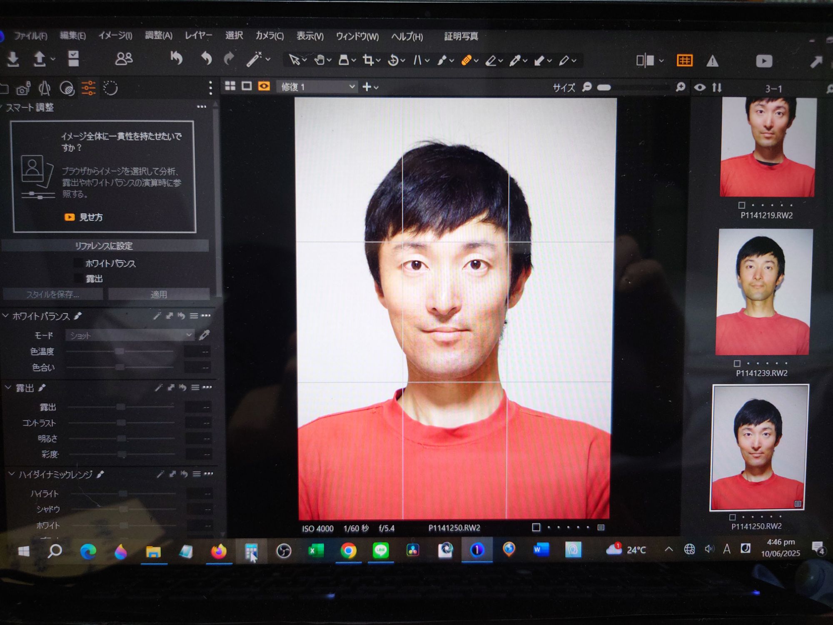833x625 pixels.
Task: Click the Undo curved arrow icon
Action: coord(206,59)
